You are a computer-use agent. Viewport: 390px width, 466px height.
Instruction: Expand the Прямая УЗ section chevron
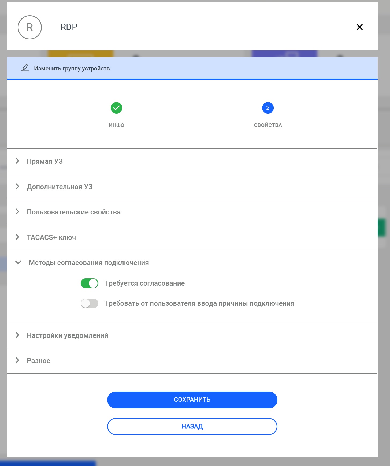click(x=17, y=161)
